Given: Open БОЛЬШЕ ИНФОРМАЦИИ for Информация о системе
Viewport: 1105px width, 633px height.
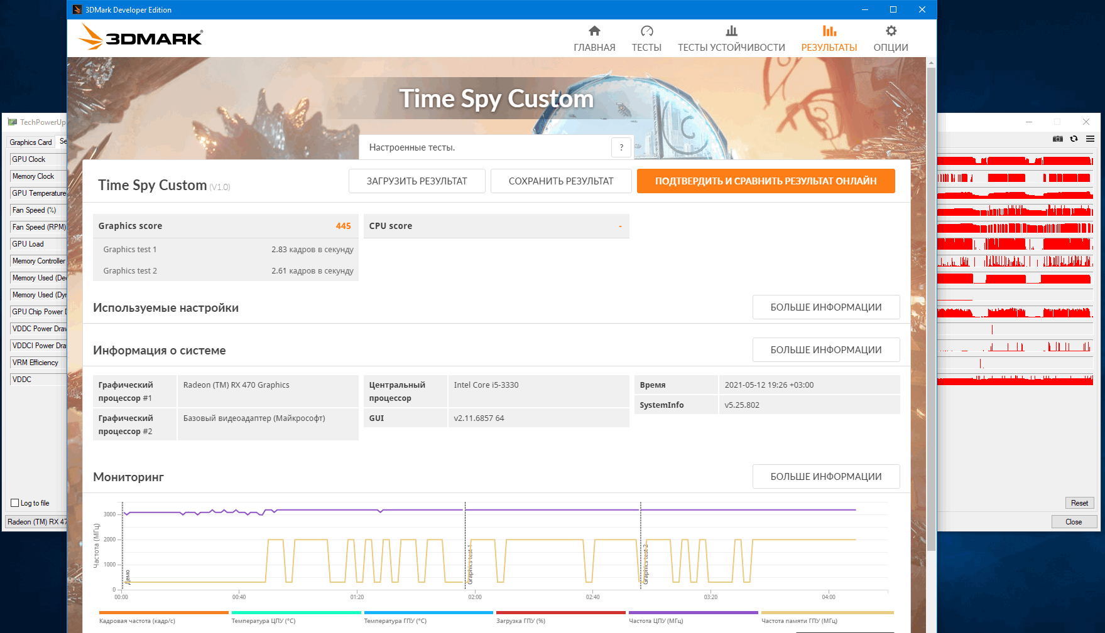Looking at the screenshot, I should click(x=826, y=350).
